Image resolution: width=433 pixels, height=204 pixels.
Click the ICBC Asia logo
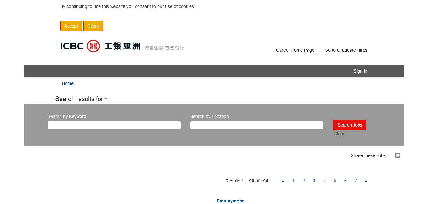click(122, 46)
